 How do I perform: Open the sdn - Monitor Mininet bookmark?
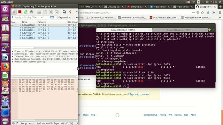101,18
